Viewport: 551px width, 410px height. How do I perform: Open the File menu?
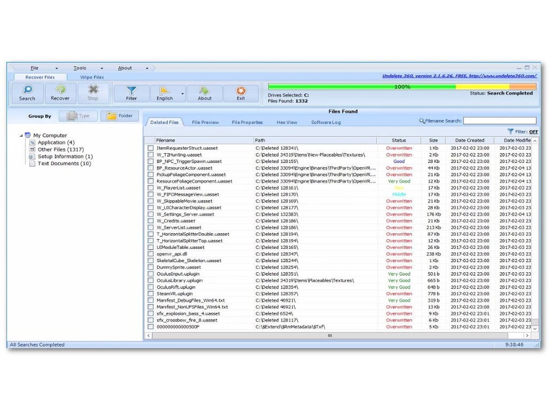pyautogui.click(x=34, y=68)
